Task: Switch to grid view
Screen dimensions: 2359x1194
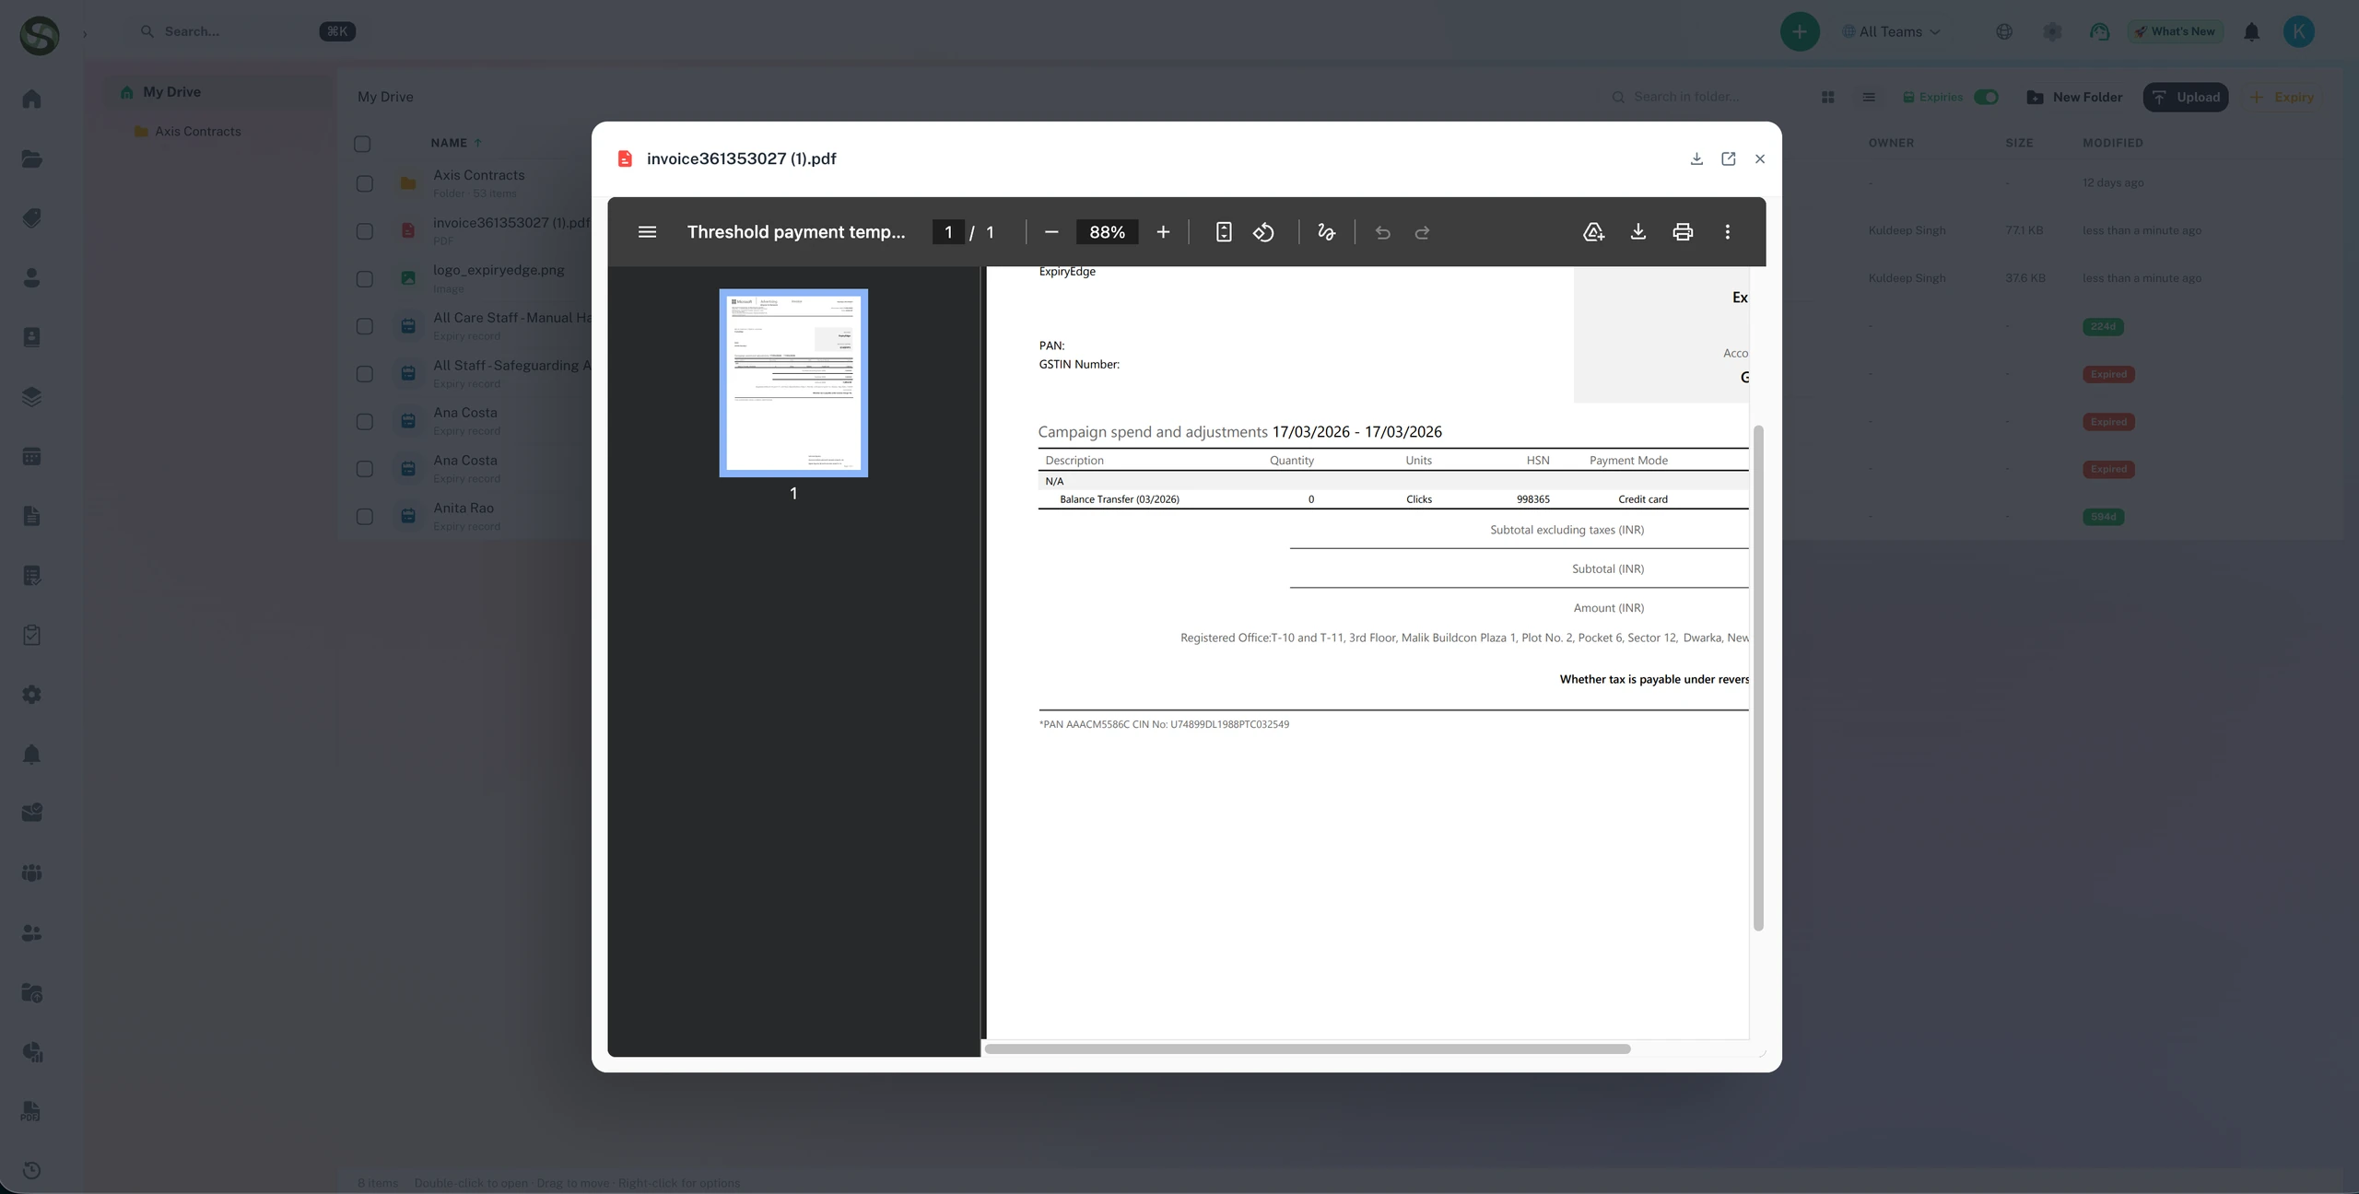Action: 1828,97
